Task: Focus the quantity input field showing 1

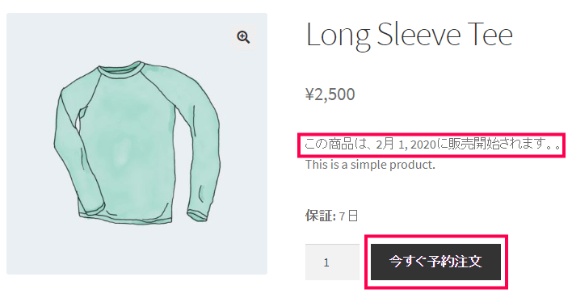Action: click(332, 262)
